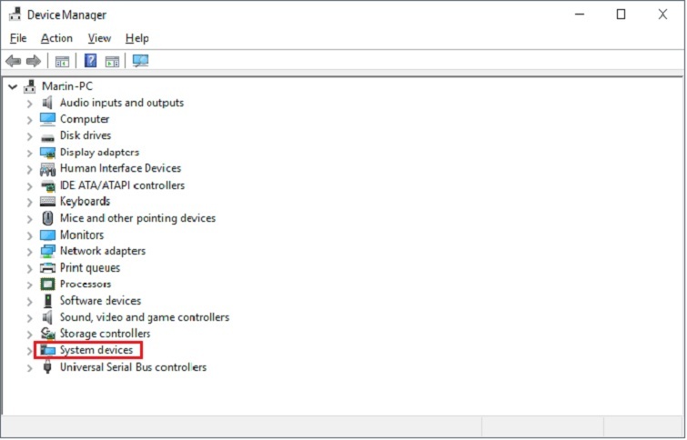
Task: Collapse the Martin-PC root node
Action: click(x=12, y=86)
